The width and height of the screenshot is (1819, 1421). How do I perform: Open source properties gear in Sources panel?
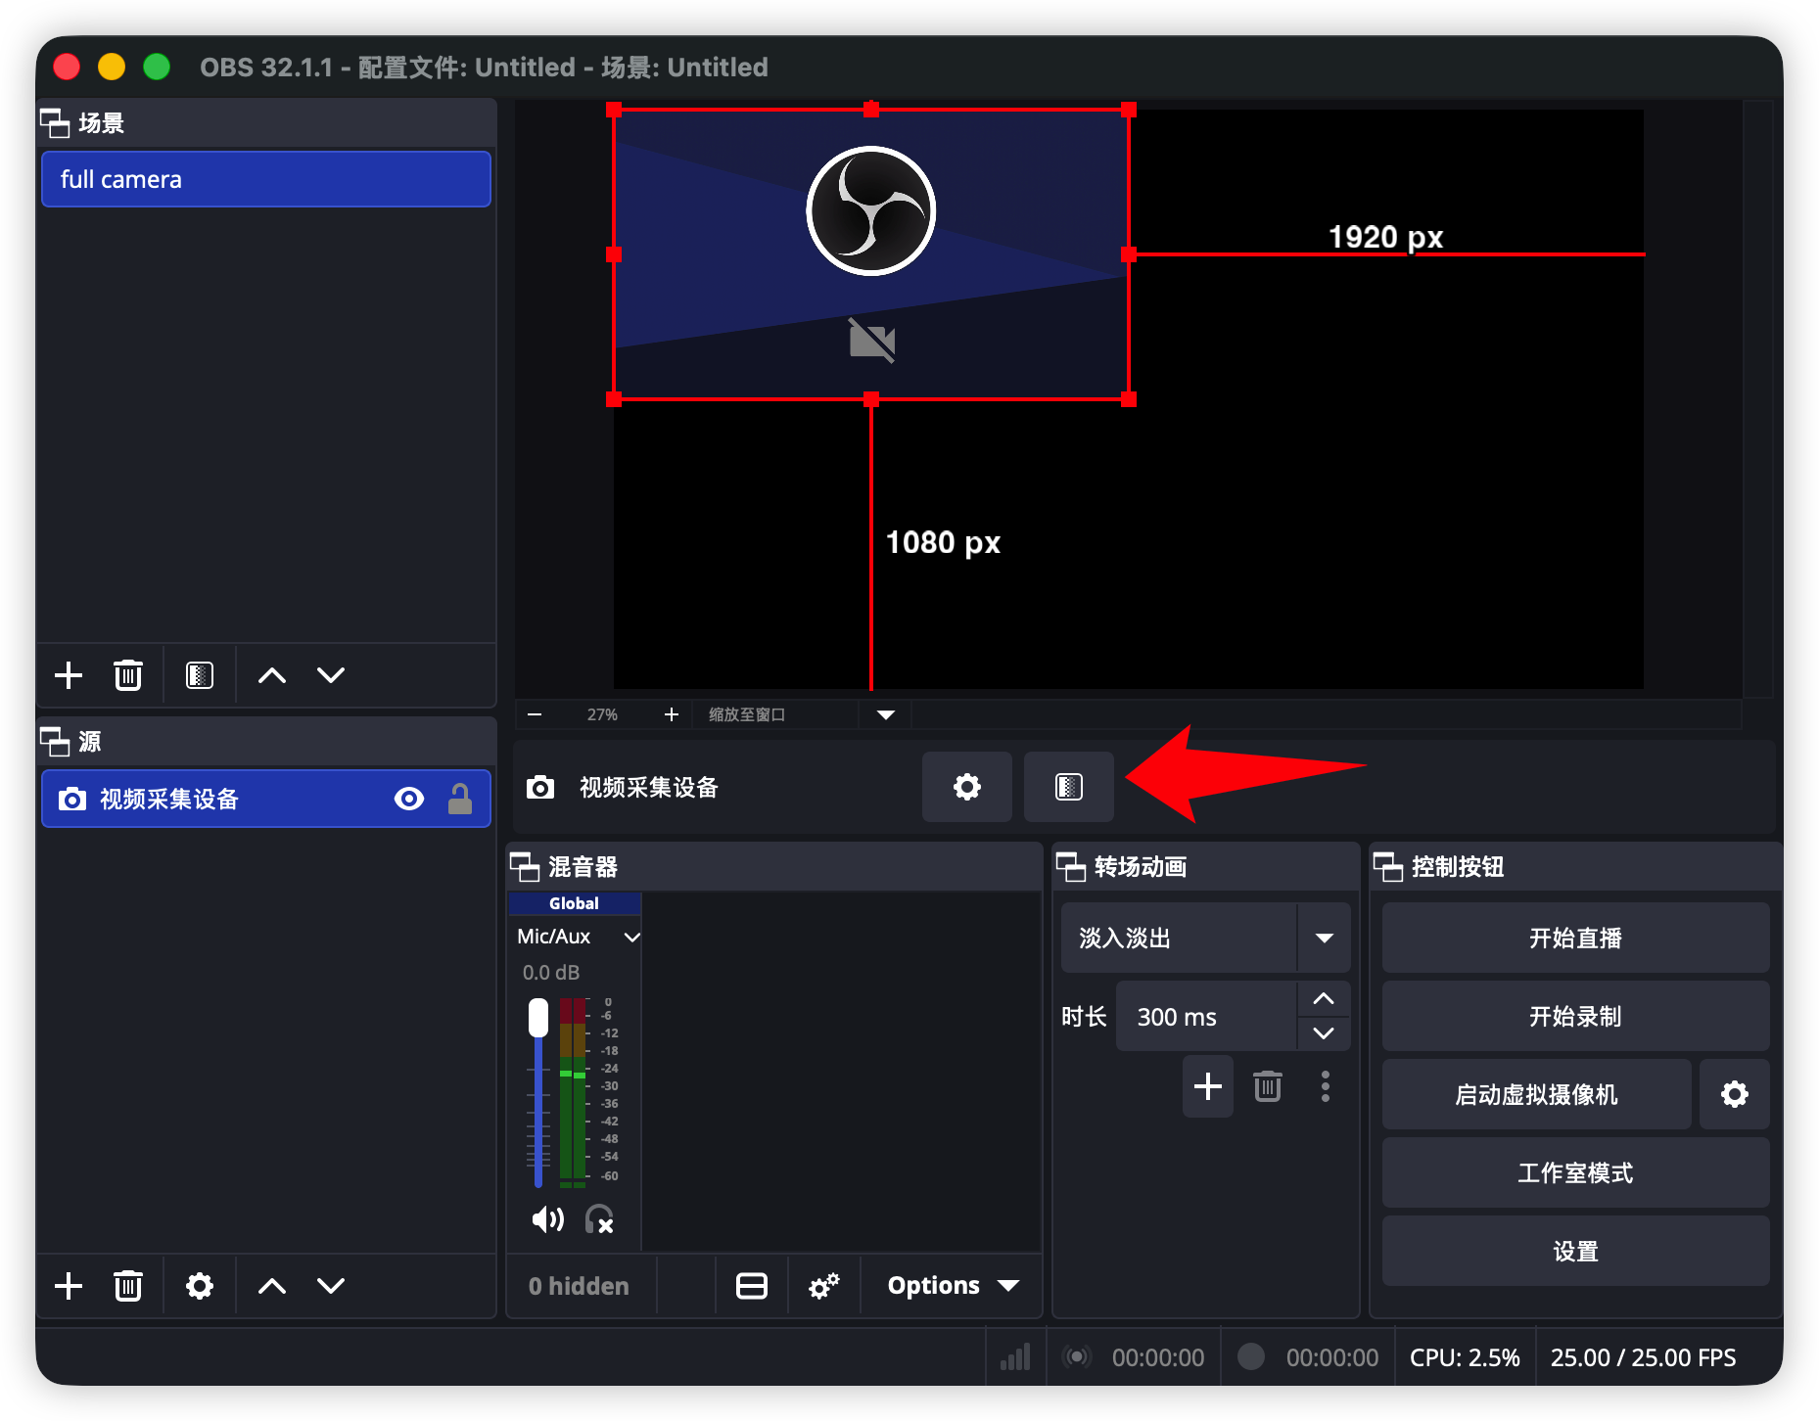(x=200, y=1286)
